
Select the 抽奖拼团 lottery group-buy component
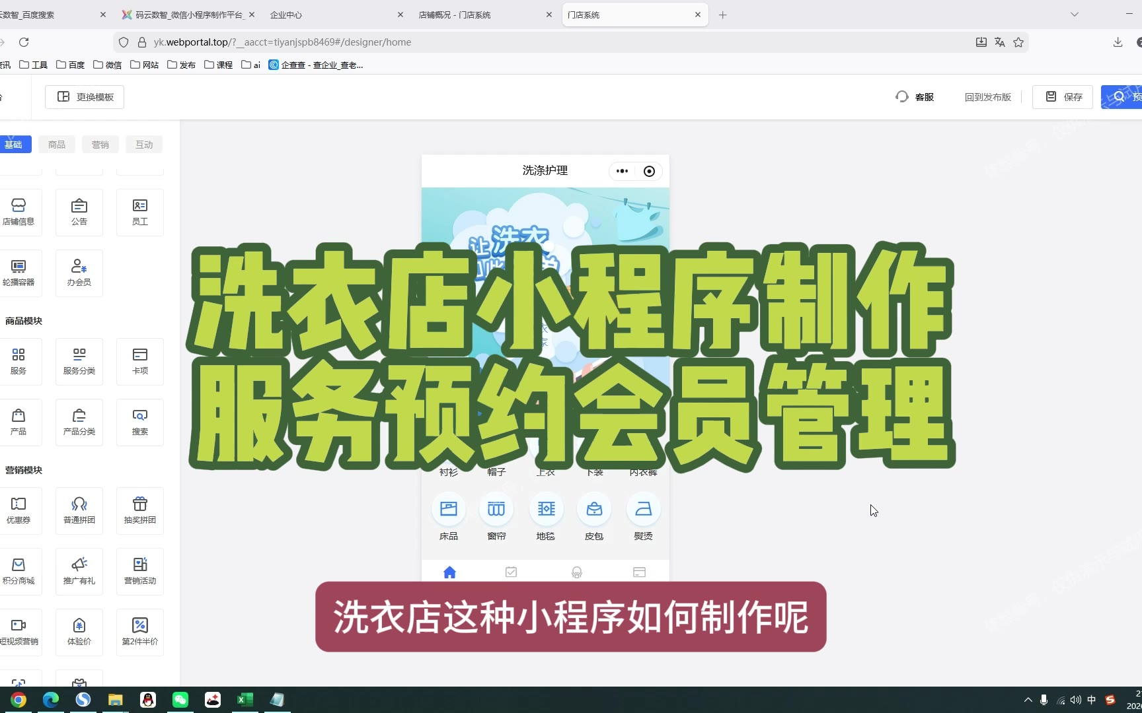pyautogui.click(x=139, y=510)
